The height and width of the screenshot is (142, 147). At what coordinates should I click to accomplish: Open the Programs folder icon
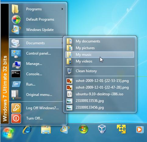click(15, 9)
